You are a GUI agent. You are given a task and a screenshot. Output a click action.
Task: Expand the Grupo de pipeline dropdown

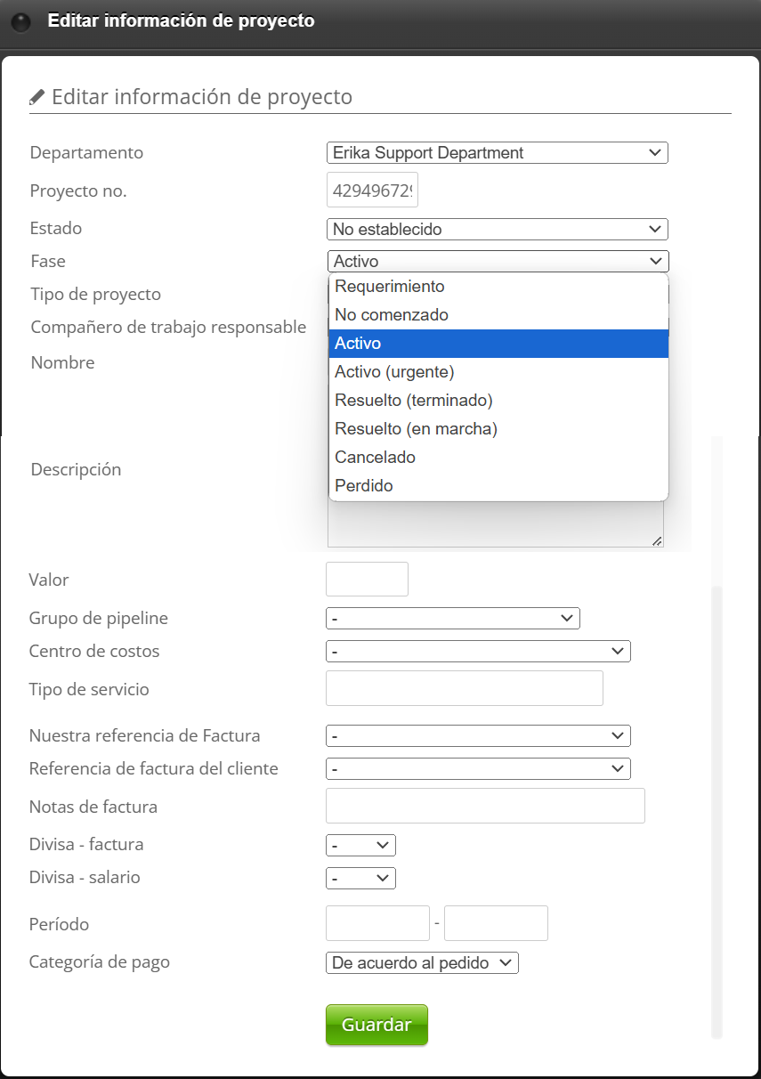[x=453, y=618]
